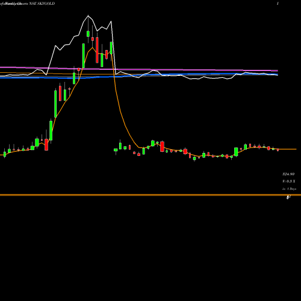Click the days label above the orange line
The width and height of the screenshot is (301, 301).
point(289,189)
